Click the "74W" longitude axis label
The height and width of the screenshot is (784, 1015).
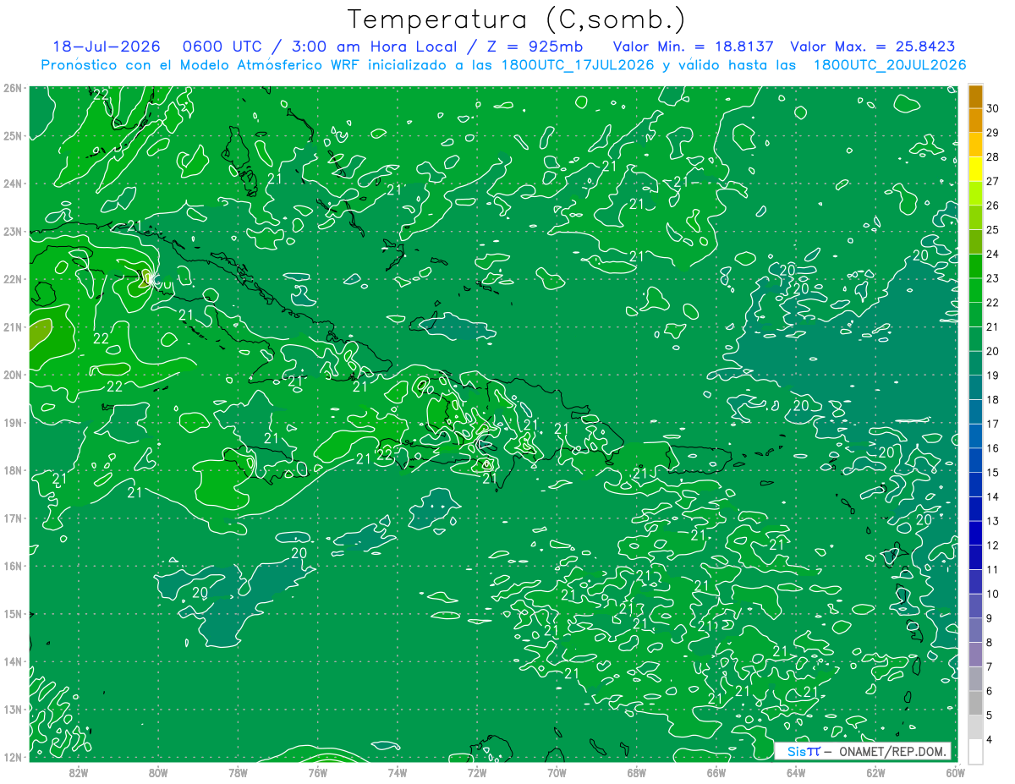tap(397, 772)
